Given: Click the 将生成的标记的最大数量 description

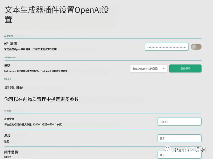Looking at the screenshot, I should 33,124.
